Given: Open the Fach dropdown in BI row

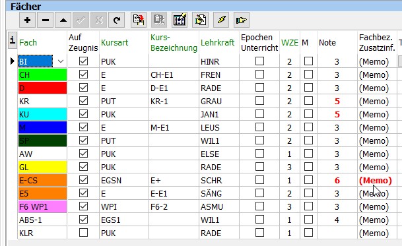Looking at the screenshot, I should coord(61,61).
